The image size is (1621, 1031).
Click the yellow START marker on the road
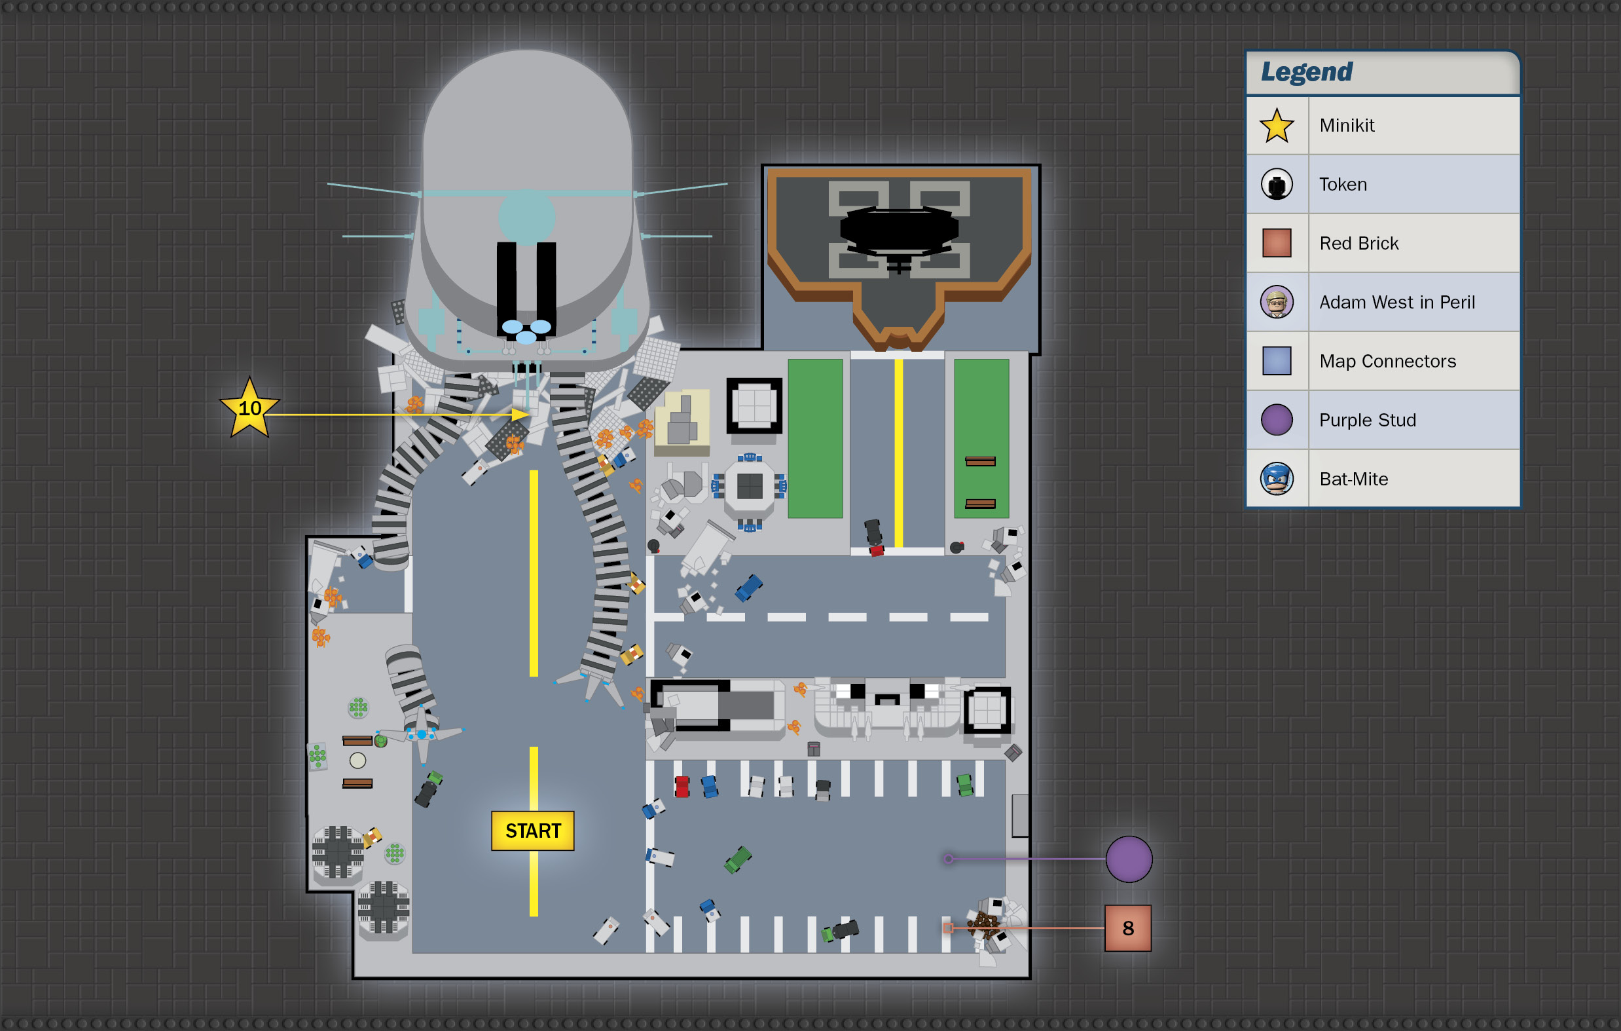coord(532,831)
